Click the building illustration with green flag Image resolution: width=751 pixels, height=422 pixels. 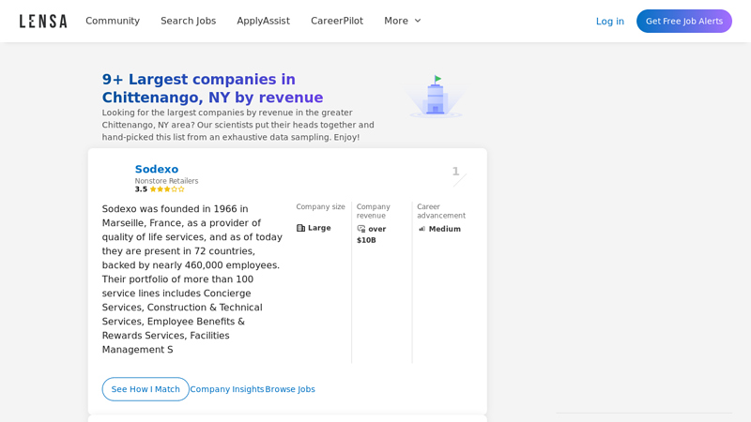[436, 97]
